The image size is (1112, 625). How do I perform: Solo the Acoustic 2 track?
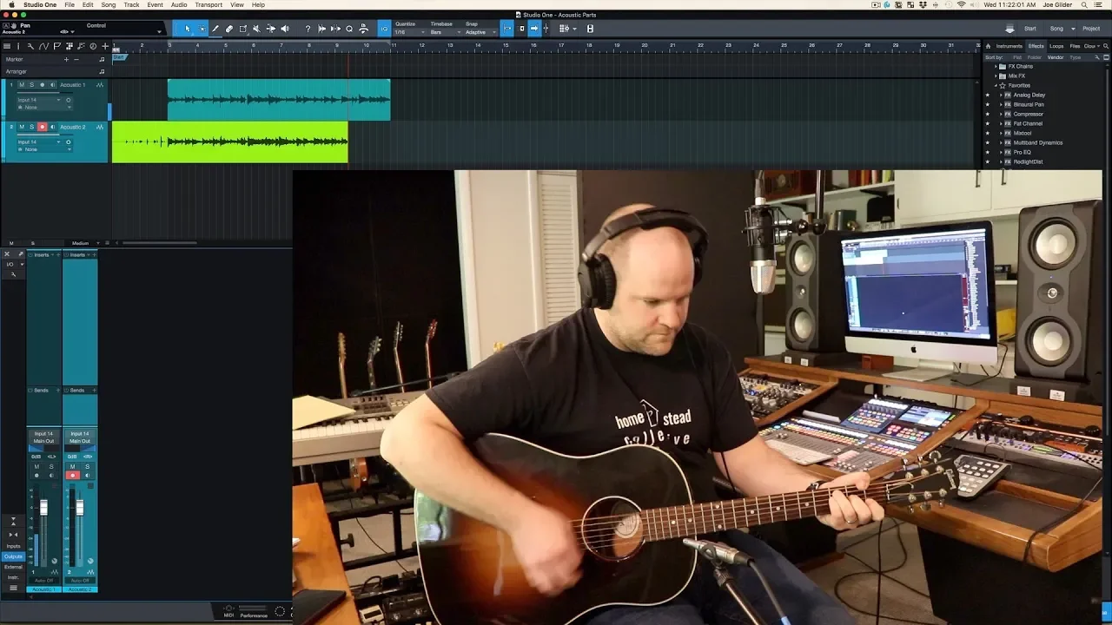[x=31, y=127]
